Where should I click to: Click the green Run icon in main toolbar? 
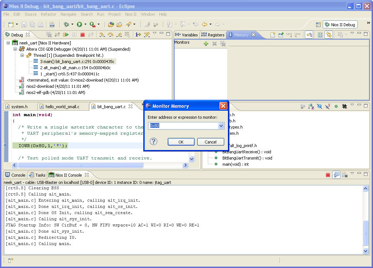point(79,24)
